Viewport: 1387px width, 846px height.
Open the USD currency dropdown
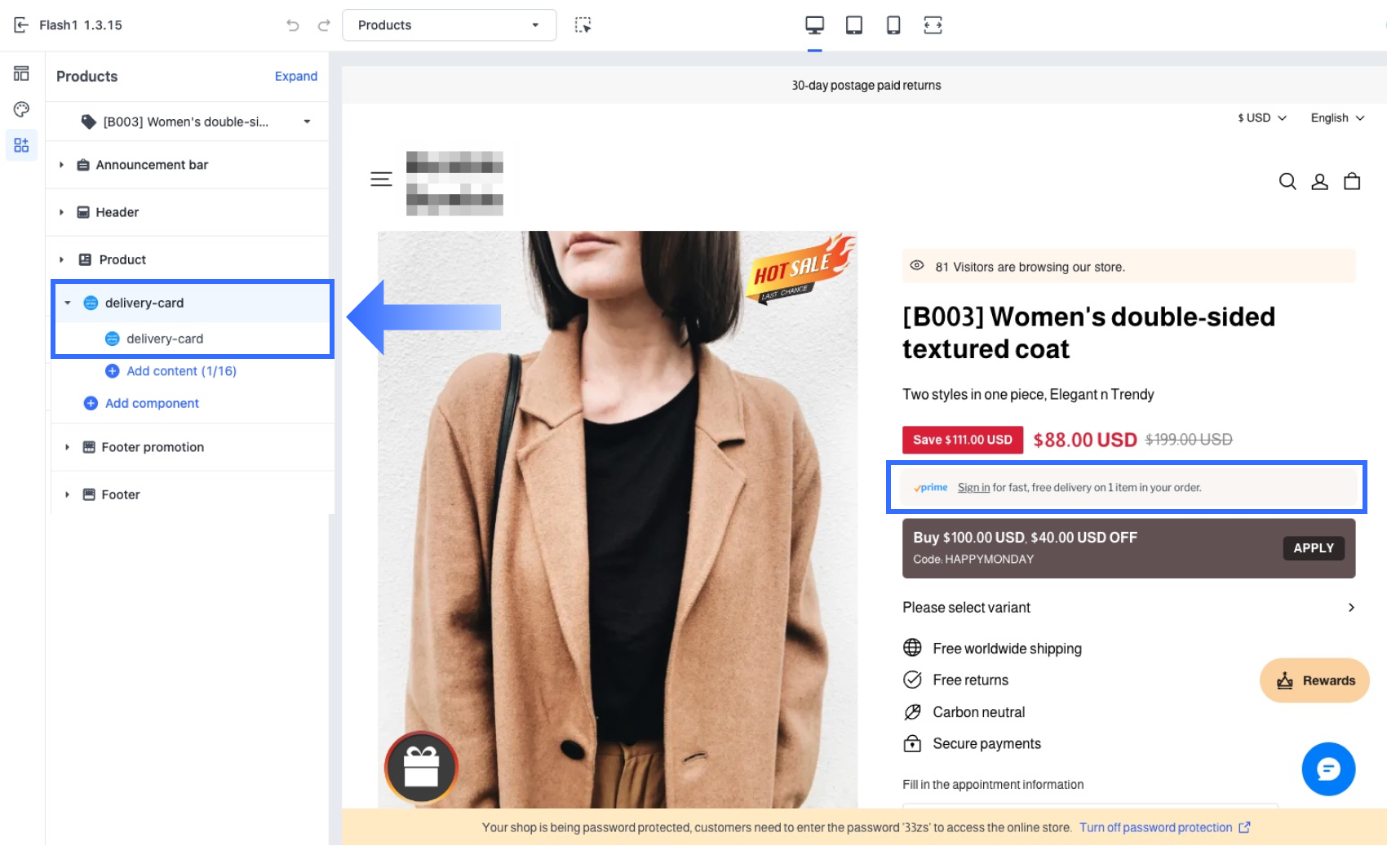click(x=1261, y=117)
